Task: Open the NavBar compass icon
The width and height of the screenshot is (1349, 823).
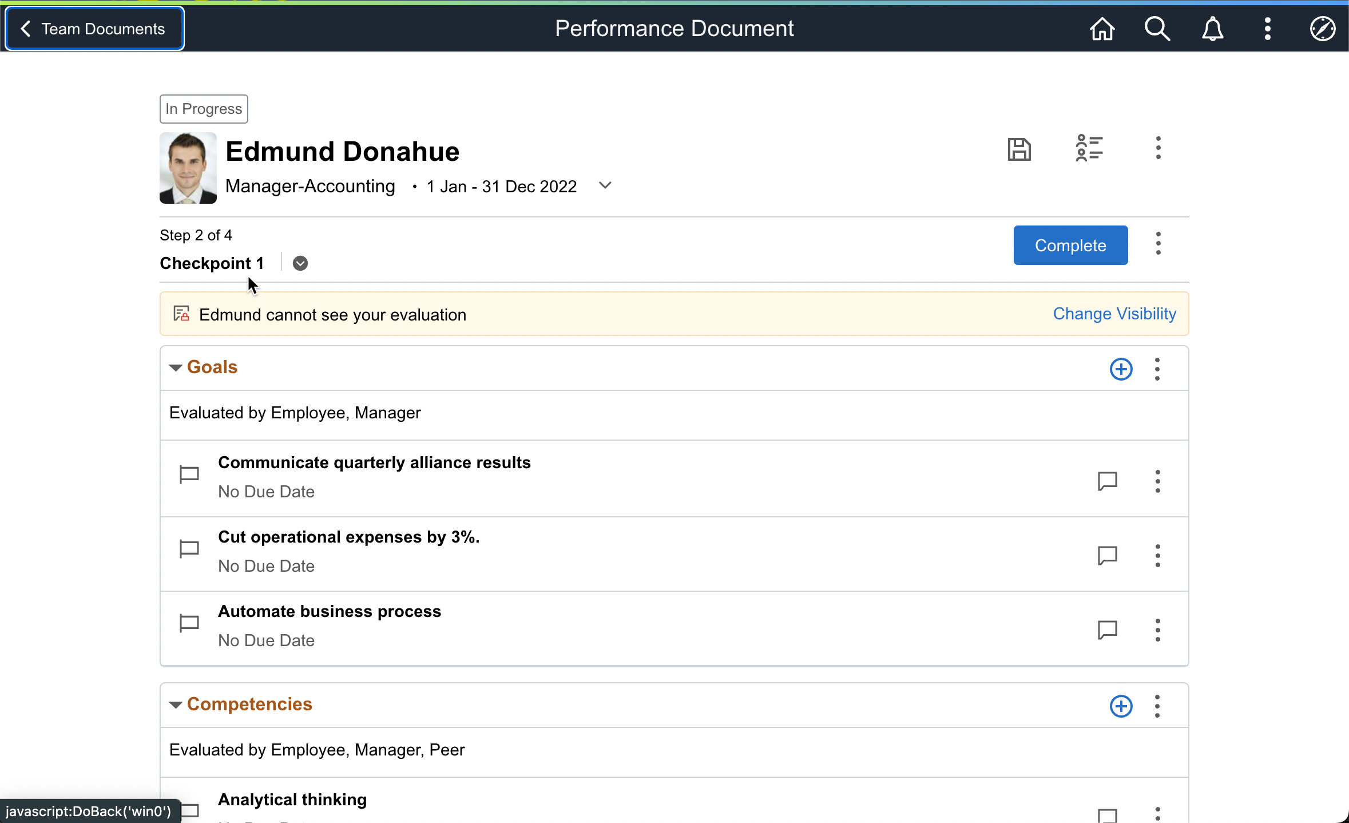Action: pyautogui.click(x=1322, y=29)
